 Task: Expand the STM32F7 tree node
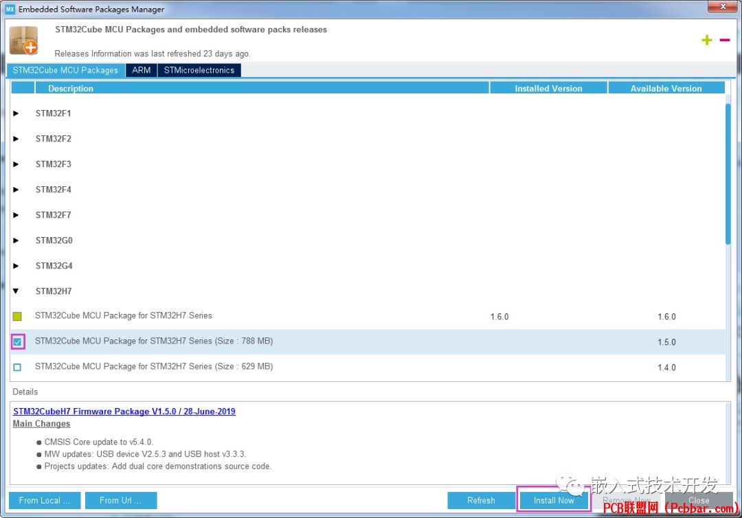click(16, 215)
